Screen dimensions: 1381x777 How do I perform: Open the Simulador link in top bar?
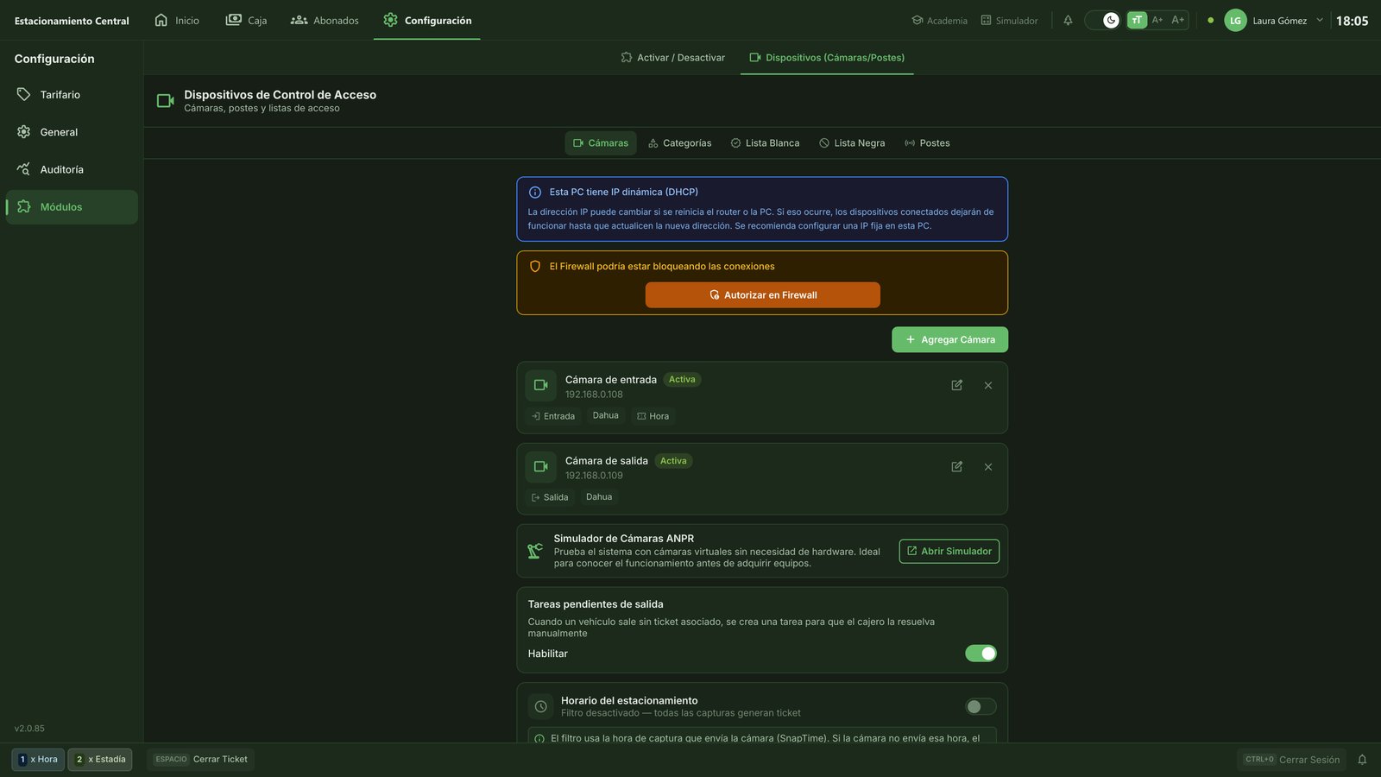click(1009, 21)
